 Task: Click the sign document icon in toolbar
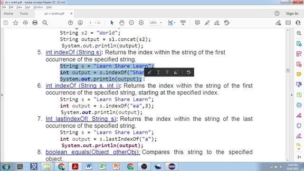click(x=217, y=23)
